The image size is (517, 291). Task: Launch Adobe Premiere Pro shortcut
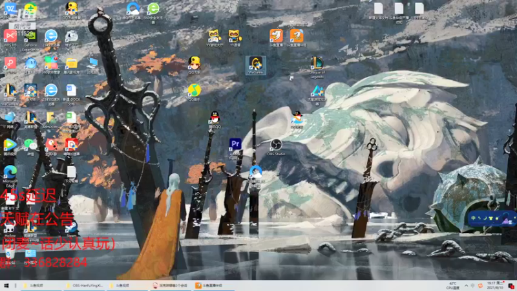tap(235, 149)
